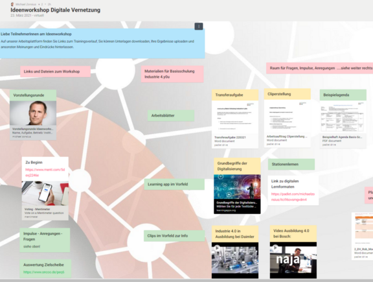Play the Video Ausbildung 4.0 bei Bosch clip
The image size is (373, 282).
275,248
